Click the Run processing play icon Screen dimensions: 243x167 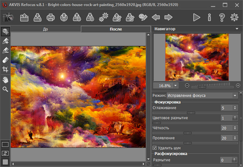197,17
